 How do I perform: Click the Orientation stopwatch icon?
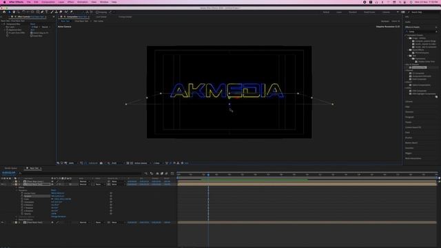22,202
